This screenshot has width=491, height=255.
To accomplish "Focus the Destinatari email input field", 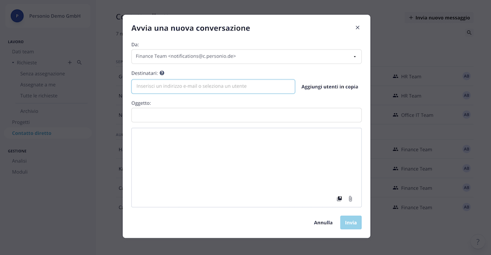I will 214,87.
